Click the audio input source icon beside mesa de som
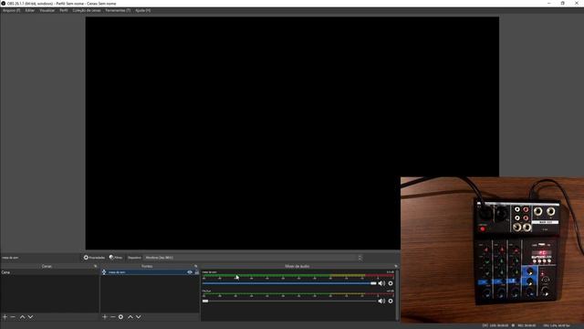 coord(104,272)
